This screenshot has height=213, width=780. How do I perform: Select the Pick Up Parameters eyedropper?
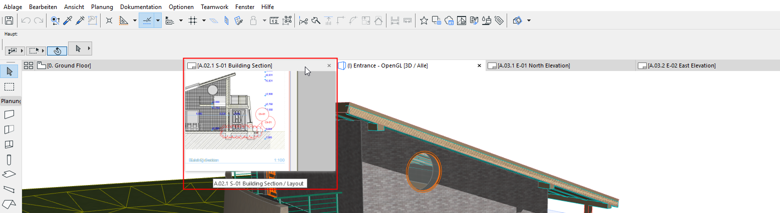[x=68, y=20]
